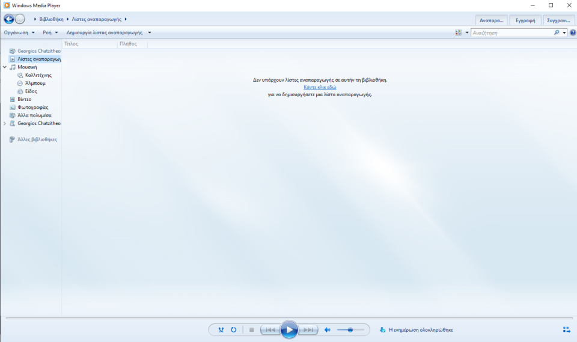Open the help question mark icon
Image resolution: width=577 pixels, height=342 pixels.
[x=573, y=33]
